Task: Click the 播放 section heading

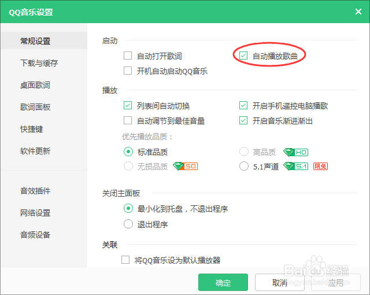Action: (x=110, y=90)
